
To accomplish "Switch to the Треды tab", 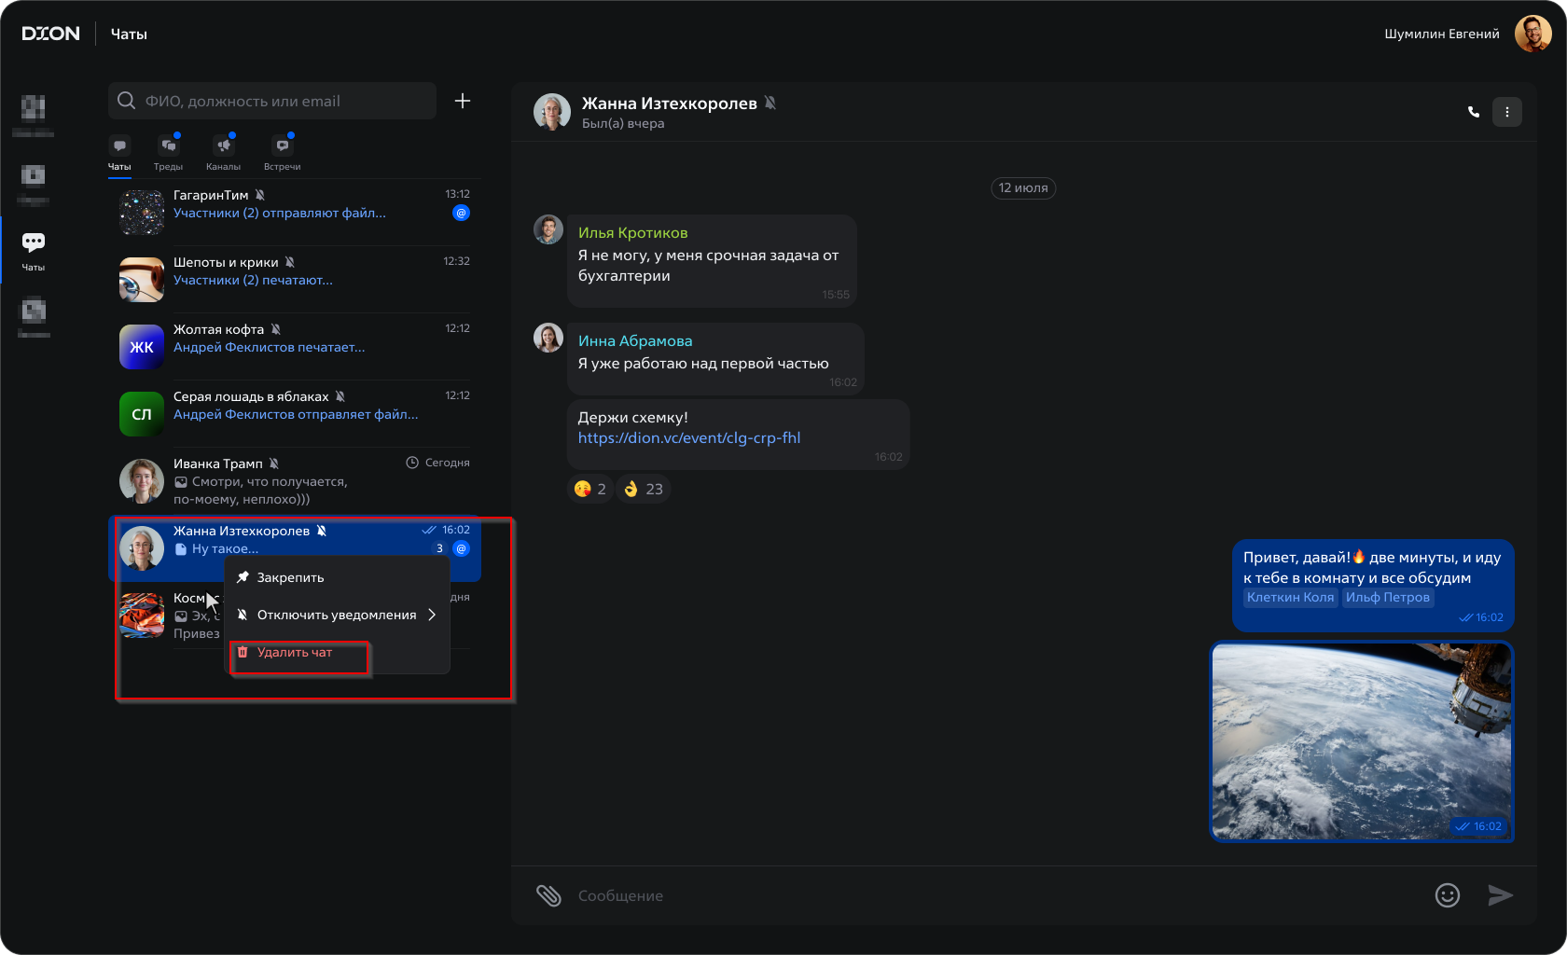I will [169, 153].
